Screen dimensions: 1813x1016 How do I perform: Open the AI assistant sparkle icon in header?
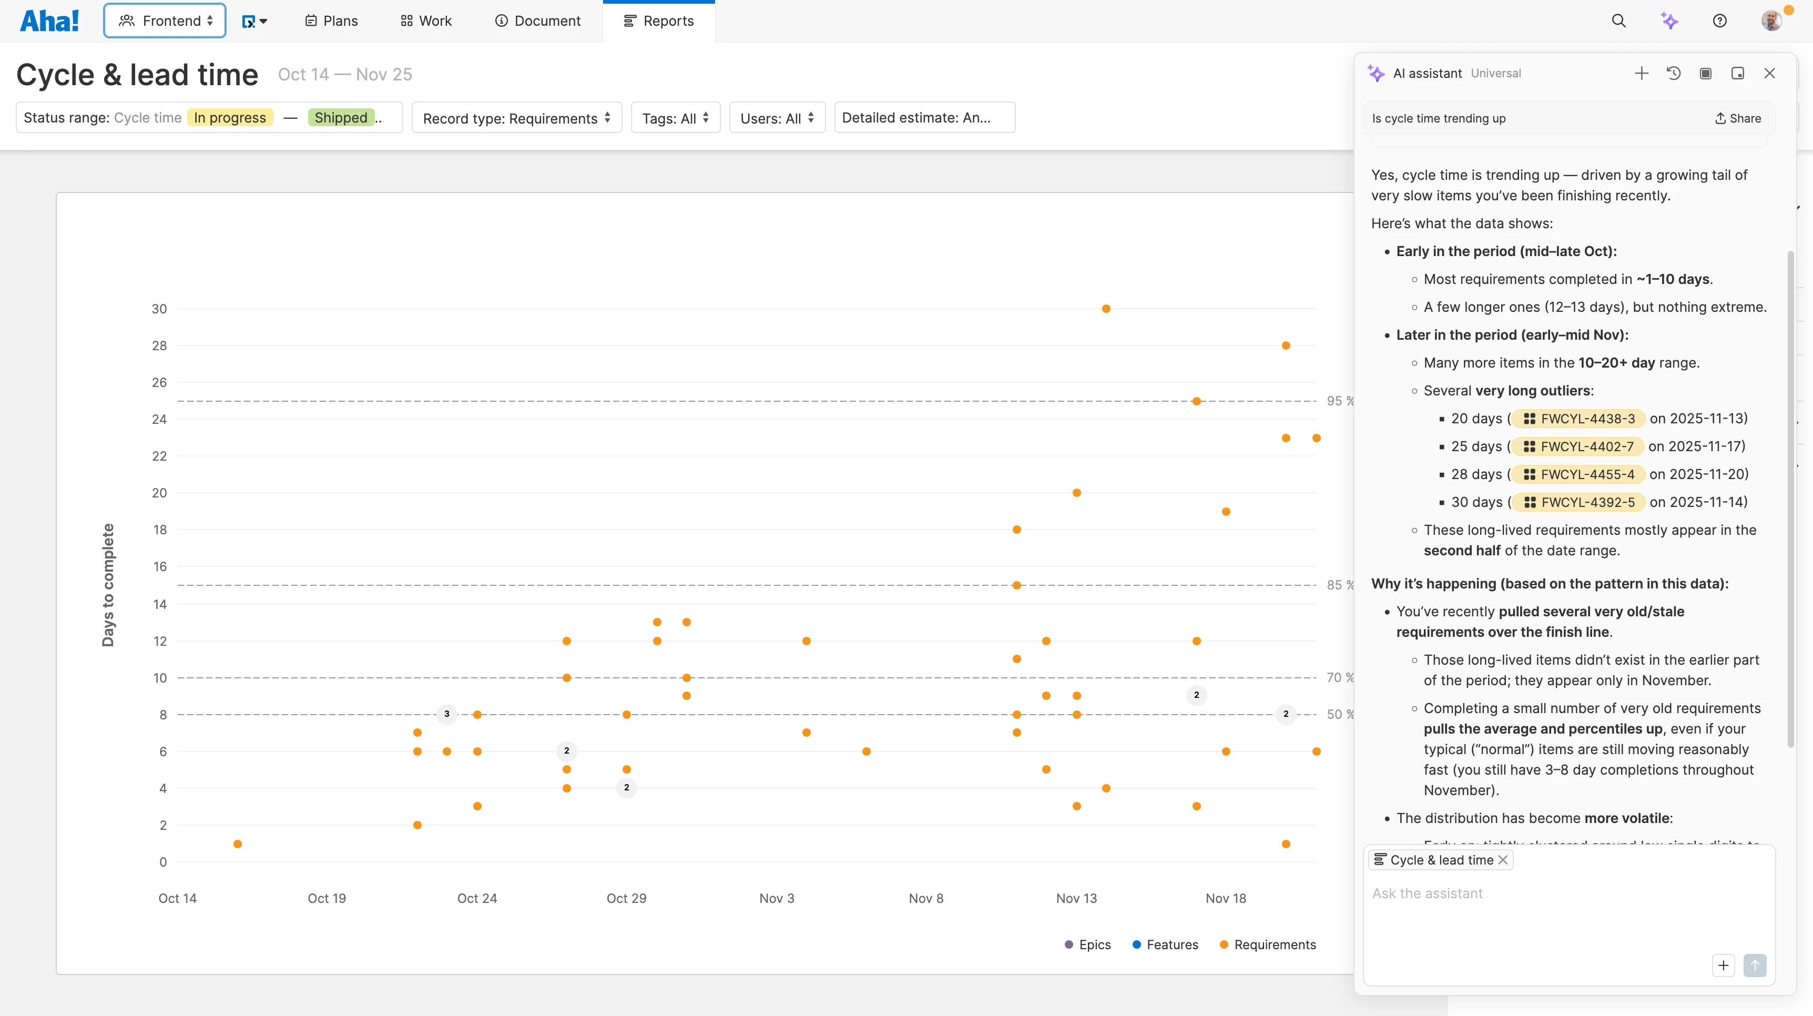[x=1670, y=21]
